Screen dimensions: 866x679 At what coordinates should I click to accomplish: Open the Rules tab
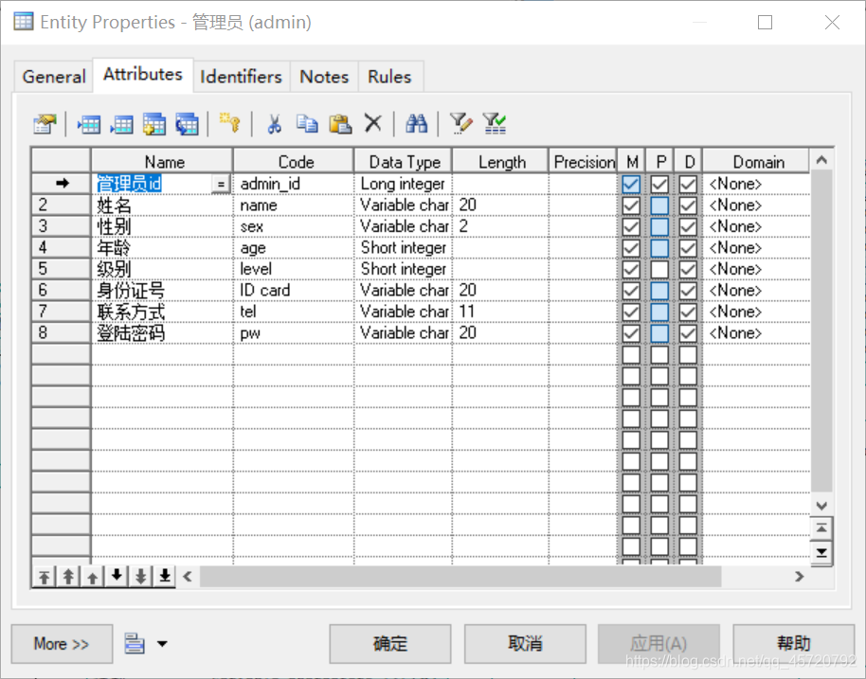pyautogui.click(x=390, y=77)
